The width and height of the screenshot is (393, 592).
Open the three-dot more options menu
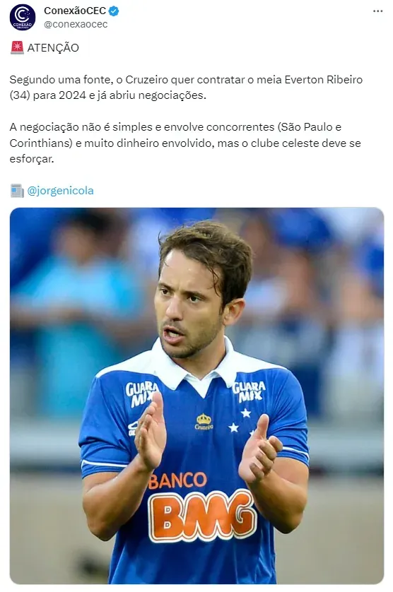(378, 11)
